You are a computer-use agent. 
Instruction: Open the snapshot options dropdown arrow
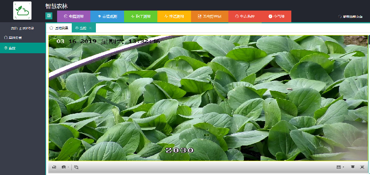pyautogui.click(x=68, y=167)
